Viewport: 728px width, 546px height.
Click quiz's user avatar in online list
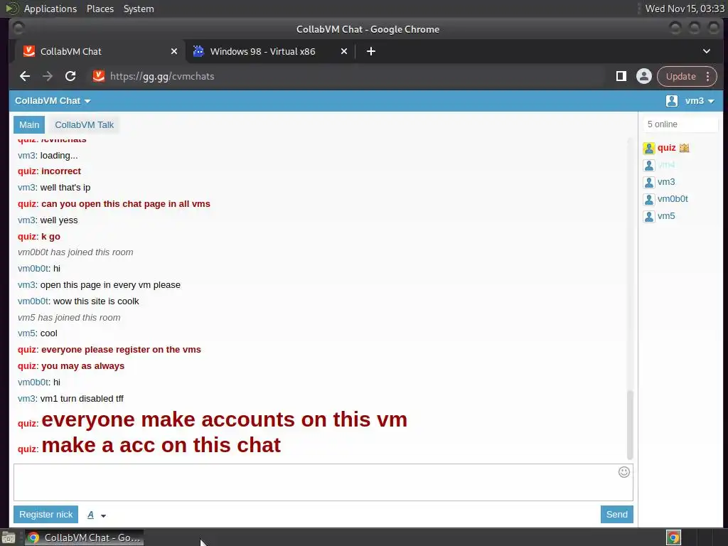[x=648, y=148]
